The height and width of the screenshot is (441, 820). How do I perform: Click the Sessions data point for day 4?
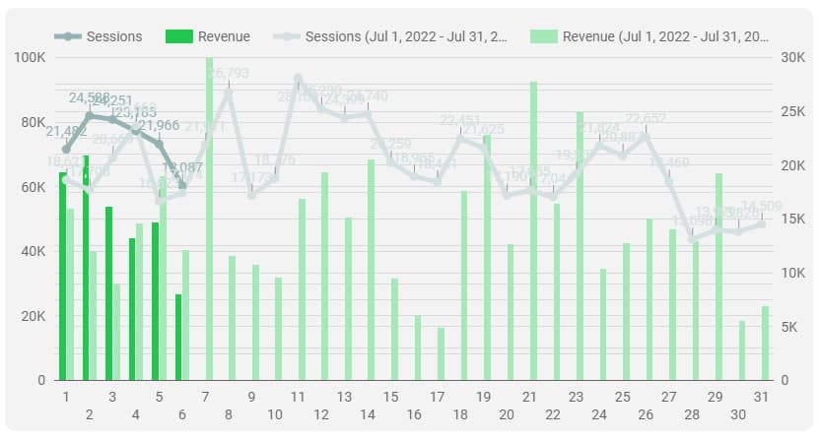[x=136, y=131]
